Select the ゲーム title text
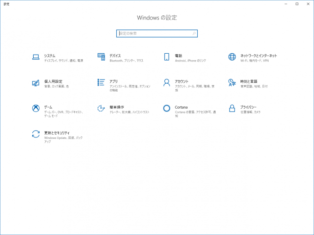 click(x=48, y=107)
